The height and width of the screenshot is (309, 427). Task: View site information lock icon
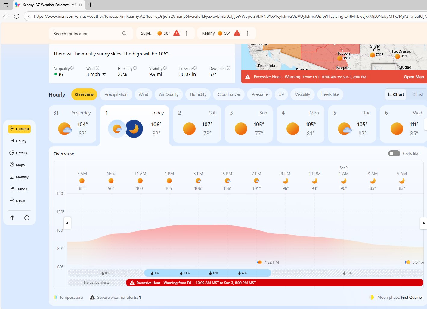(29, 16)
